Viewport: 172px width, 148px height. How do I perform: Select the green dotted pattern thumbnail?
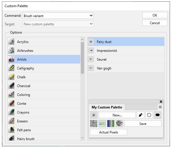coord(102,124)
